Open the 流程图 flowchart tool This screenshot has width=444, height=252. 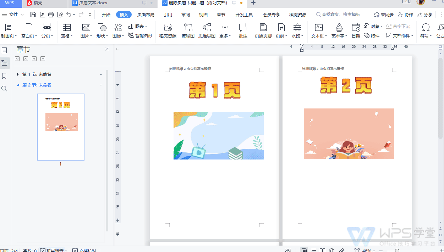click(x=188, y=31)
